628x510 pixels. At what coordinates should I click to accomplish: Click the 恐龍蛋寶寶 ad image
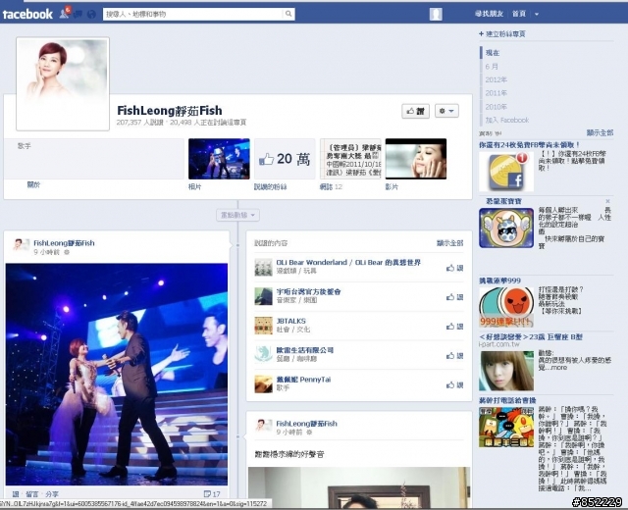[506, 228]
